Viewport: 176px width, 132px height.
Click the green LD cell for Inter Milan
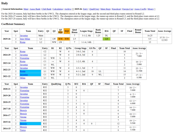107,39
